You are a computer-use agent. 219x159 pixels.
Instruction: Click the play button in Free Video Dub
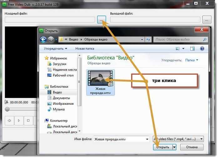tap(19, 120)
